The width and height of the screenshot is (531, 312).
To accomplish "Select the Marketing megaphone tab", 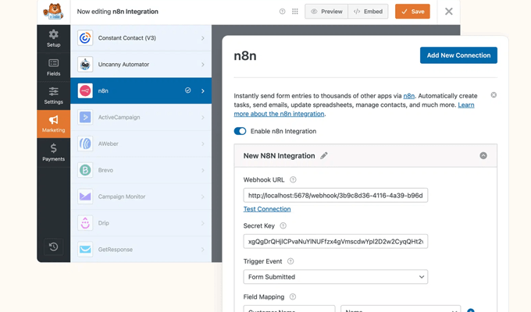I will click(54, 124).
